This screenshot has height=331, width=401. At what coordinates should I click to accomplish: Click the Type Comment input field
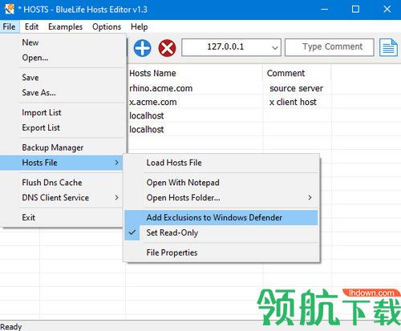(330, 47)
